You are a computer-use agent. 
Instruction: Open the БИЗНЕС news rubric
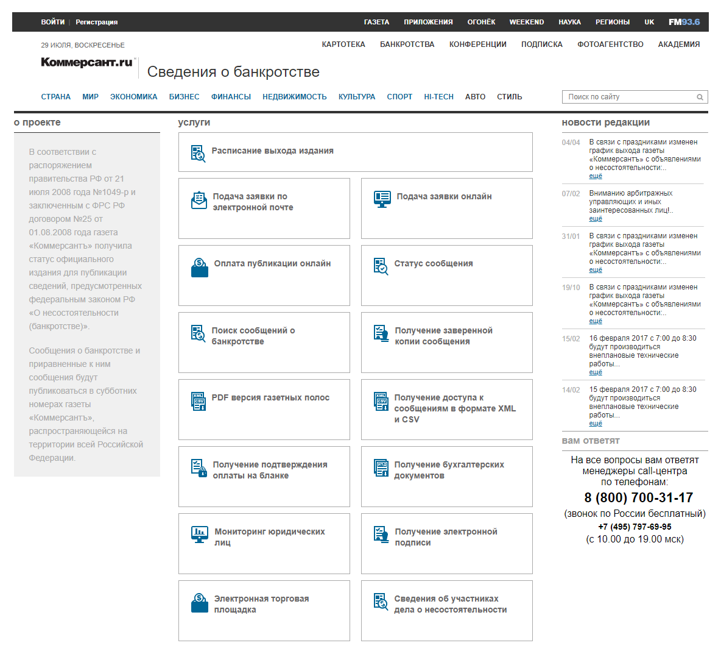(x=184, y=97)
